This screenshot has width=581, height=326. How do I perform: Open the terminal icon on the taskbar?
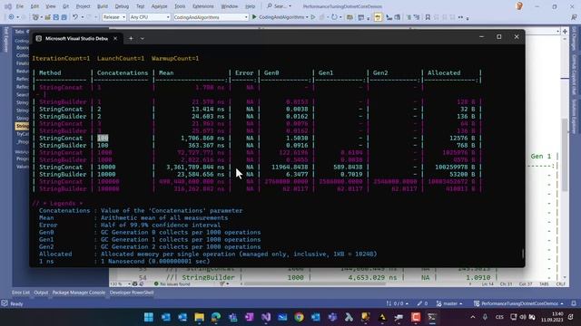click(432, 317)
